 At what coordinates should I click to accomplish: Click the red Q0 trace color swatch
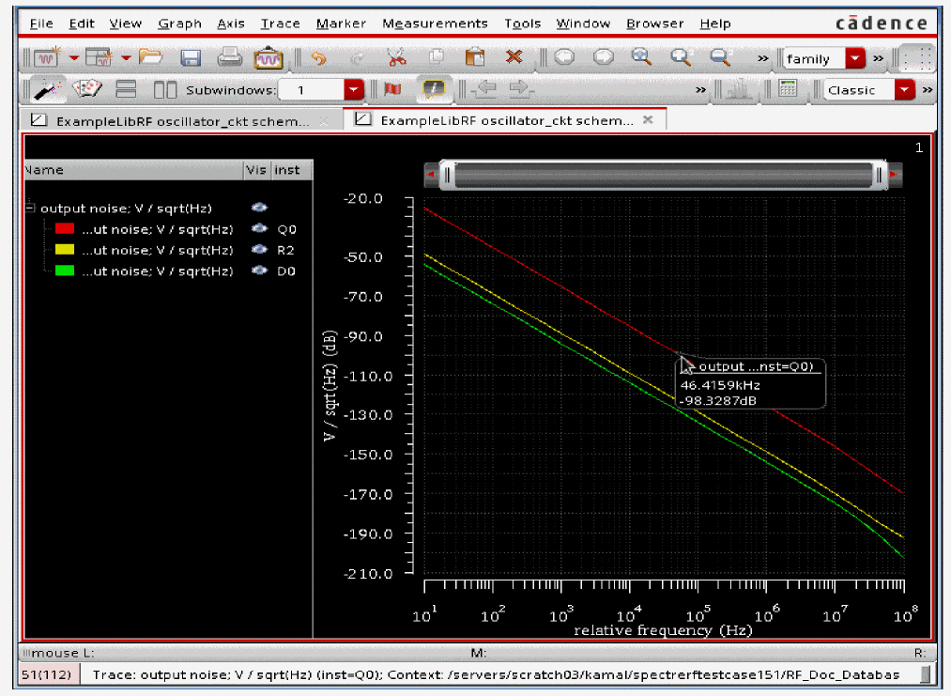(x=65, y=229)
